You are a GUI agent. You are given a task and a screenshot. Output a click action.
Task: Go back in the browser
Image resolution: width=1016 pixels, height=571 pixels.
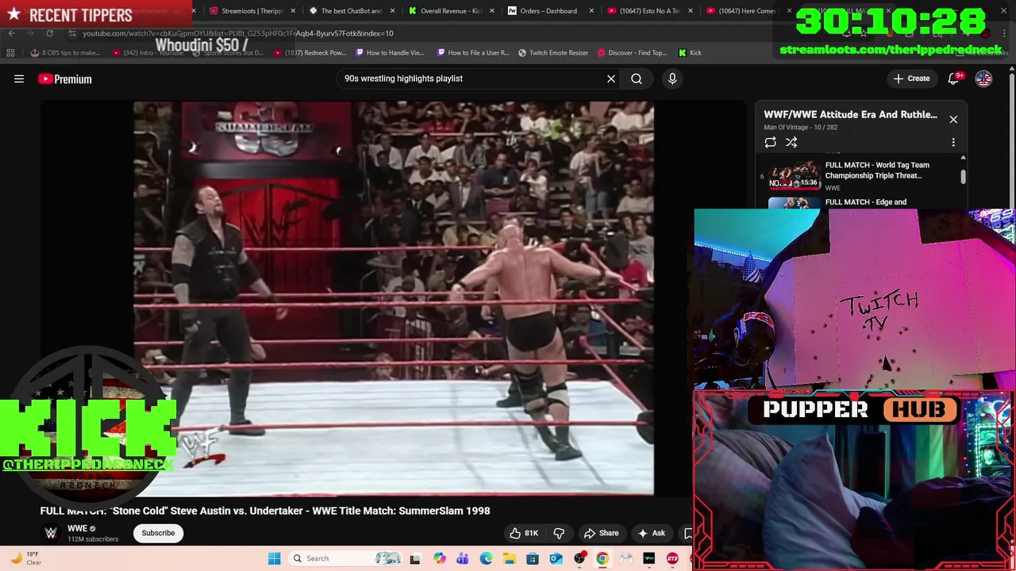click(x=12, y=33)
